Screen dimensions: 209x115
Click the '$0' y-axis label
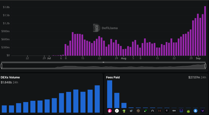8,55
